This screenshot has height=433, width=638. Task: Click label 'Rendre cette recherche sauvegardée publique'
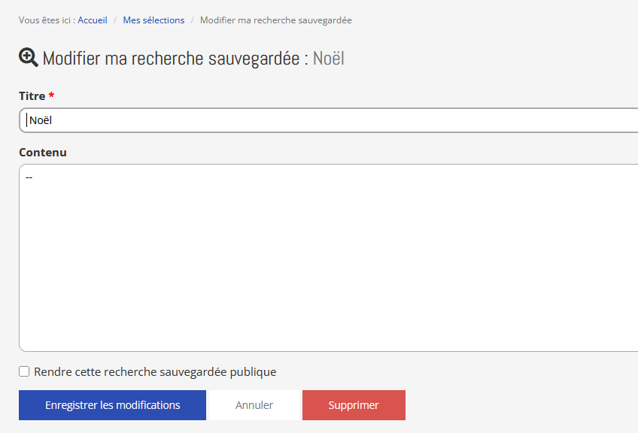click(155, 371)
